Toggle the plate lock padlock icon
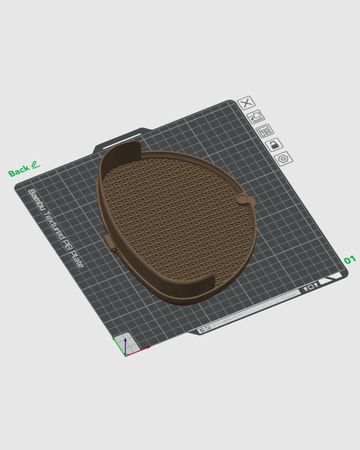 click(x=274, y=145)
